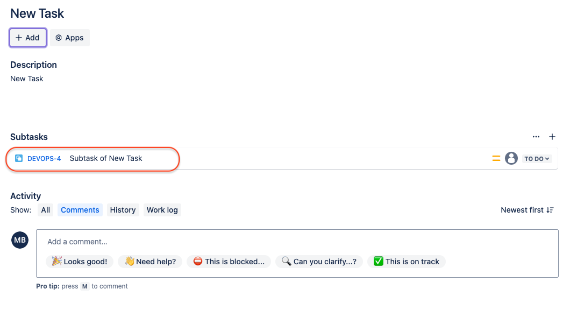Screen dimensions: 570x310
Task: Switch to the History tab
Action: (x=123, y=210)
